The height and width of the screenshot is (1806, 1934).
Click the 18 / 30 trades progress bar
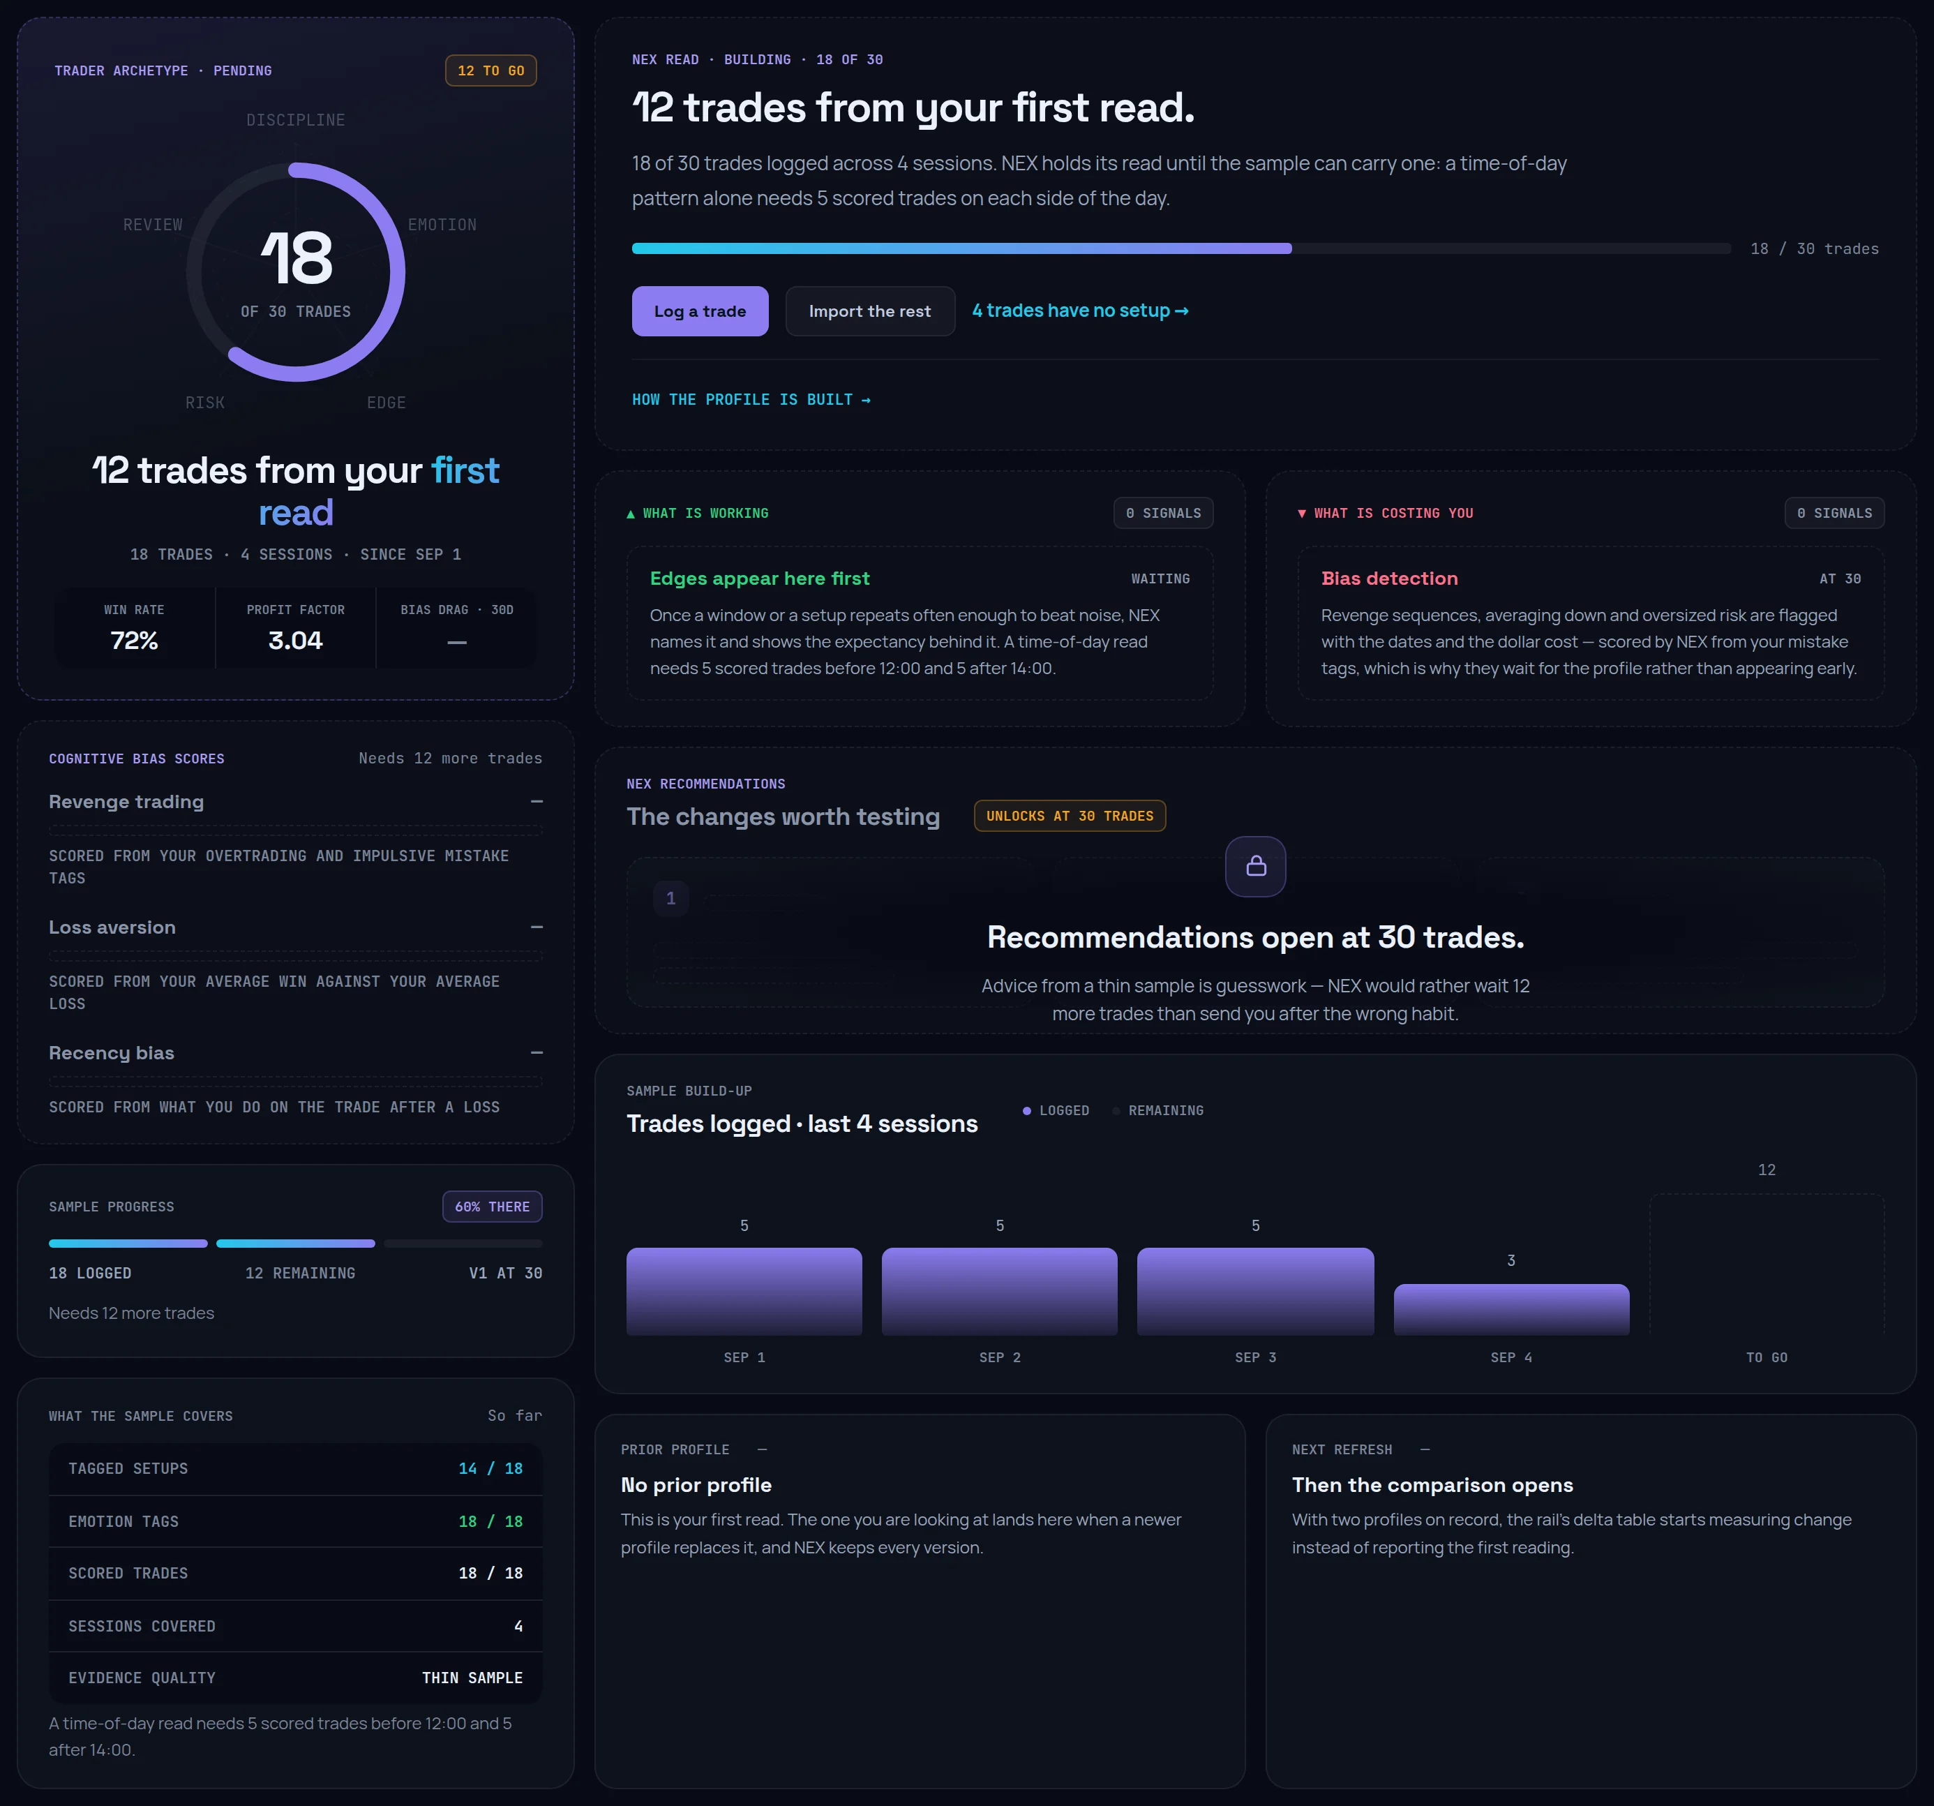1181,248
